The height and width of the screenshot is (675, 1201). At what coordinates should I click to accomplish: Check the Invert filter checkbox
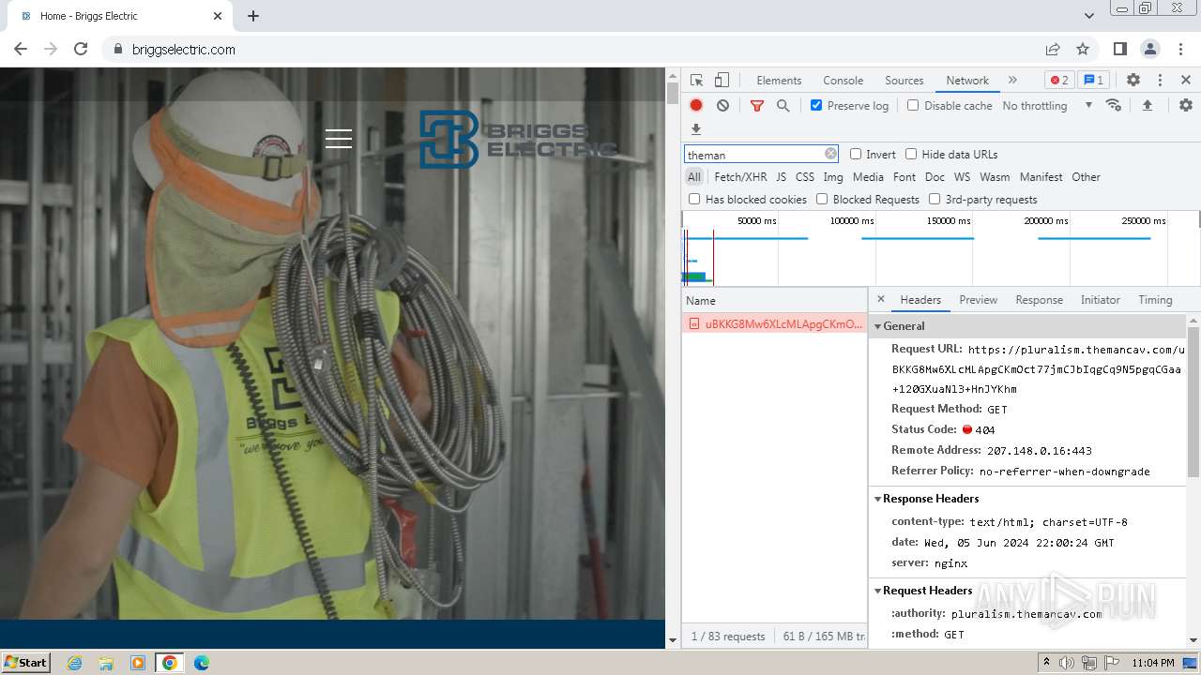coord(856,154)
